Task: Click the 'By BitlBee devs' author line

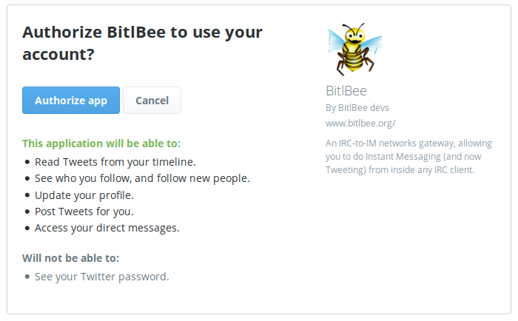Action: coord(357,107)
